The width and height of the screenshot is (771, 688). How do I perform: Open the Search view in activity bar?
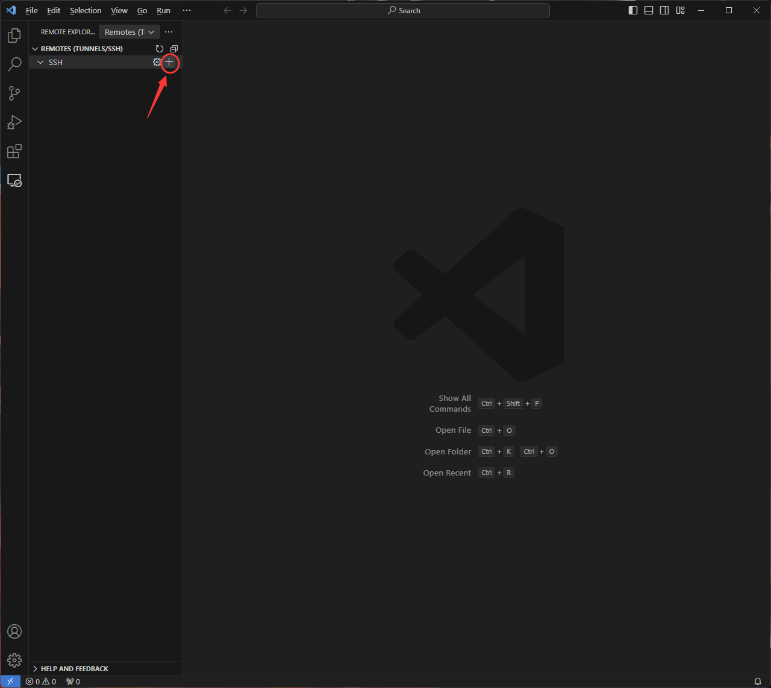point(14,64)
